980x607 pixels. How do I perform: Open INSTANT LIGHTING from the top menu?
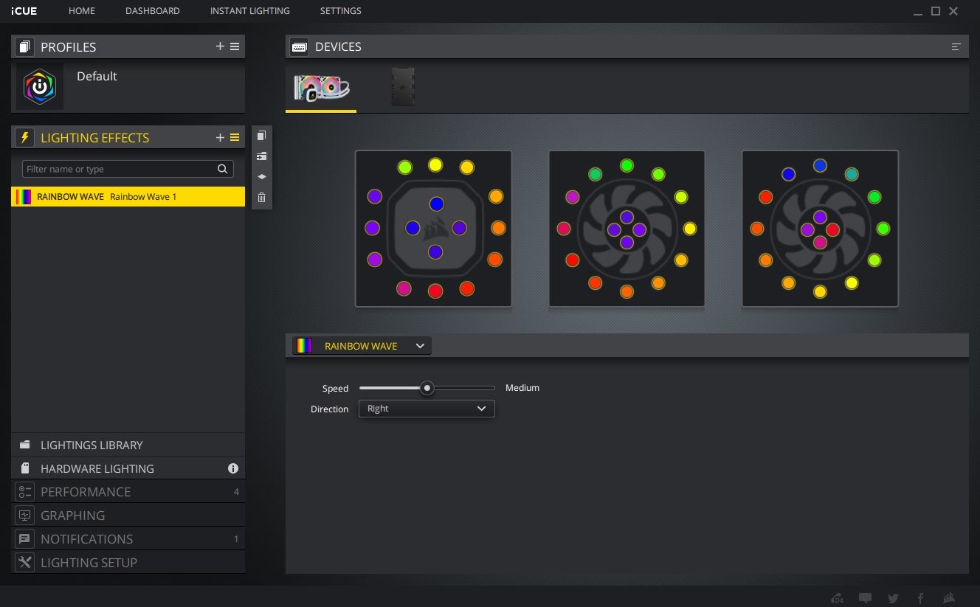point(250,11)
